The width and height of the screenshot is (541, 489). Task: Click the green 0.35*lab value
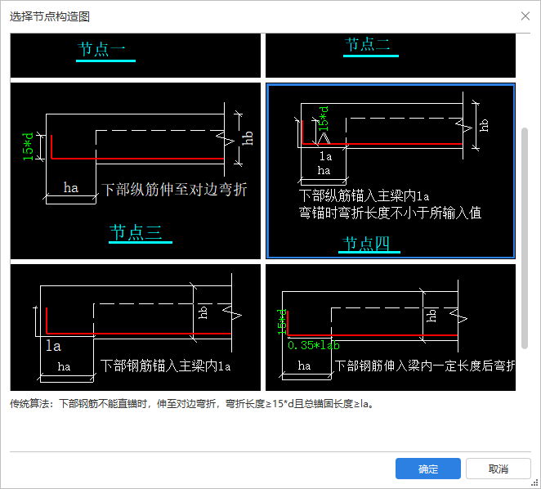point(314,345)
